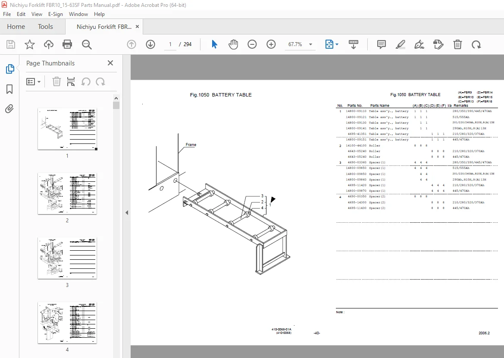Viewport: 504px width, 358px height.
Task: Select page 1 thumbnail
Action: coord(67,129)
